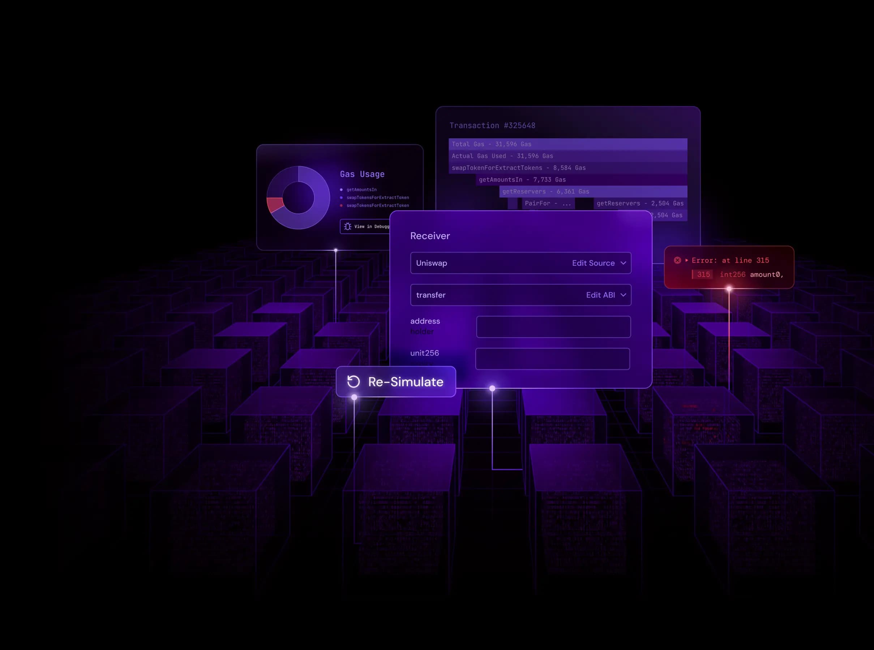The height and width of the screenshot is (650, 874).
Task: Expand the error triangle before 'Error: at line 315'
Action: click(686, 260)
